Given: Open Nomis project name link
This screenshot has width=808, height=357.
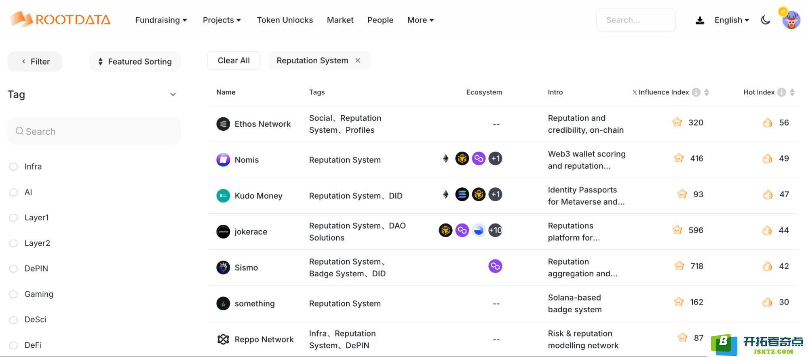Looking at the screenshot, I should pyautogui.click(x=247, y=160).
